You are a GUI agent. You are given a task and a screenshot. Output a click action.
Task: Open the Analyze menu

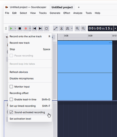pyautogui.click(x=78, y=13)
